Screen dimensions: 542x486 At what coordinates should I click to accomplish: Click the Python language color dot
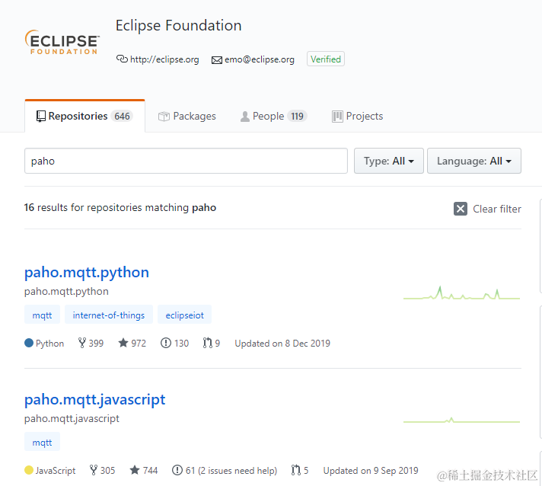click(29, 343)
